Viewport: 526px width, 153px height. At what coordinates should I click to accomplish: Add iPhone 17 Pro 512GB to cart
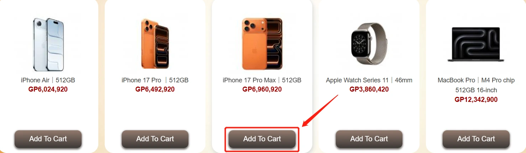tap(155, 139)
